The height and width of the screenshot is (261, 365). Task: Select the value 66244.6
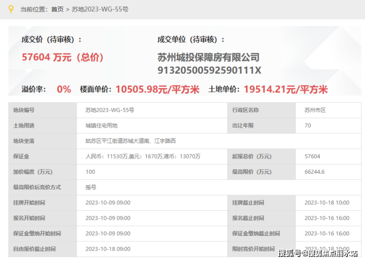click(315, 172)
